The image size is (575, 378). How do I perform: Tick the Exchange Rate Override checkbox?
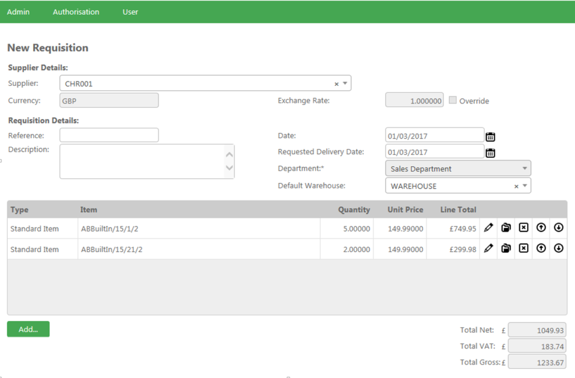click(x=453, y=100)
